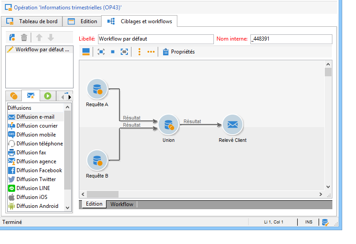Move workflow down with arrow icon
The height and width of the screenshot is (244, 356).
coord(51,37)
